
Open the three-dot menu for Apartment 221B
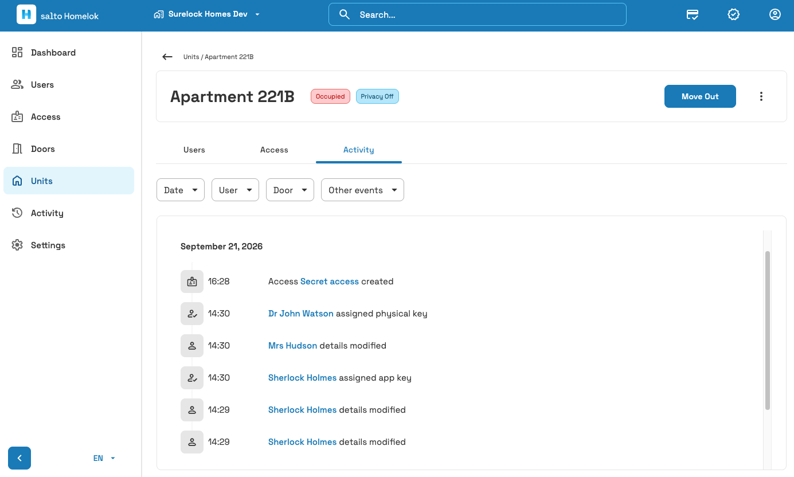click(x=761, y=96)
